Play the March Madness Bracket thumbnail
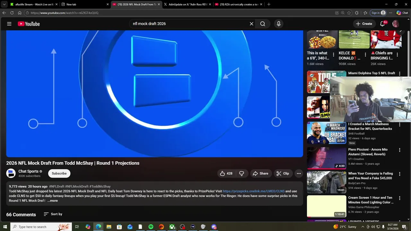411x231 pixels. click(x=327, y=133)
